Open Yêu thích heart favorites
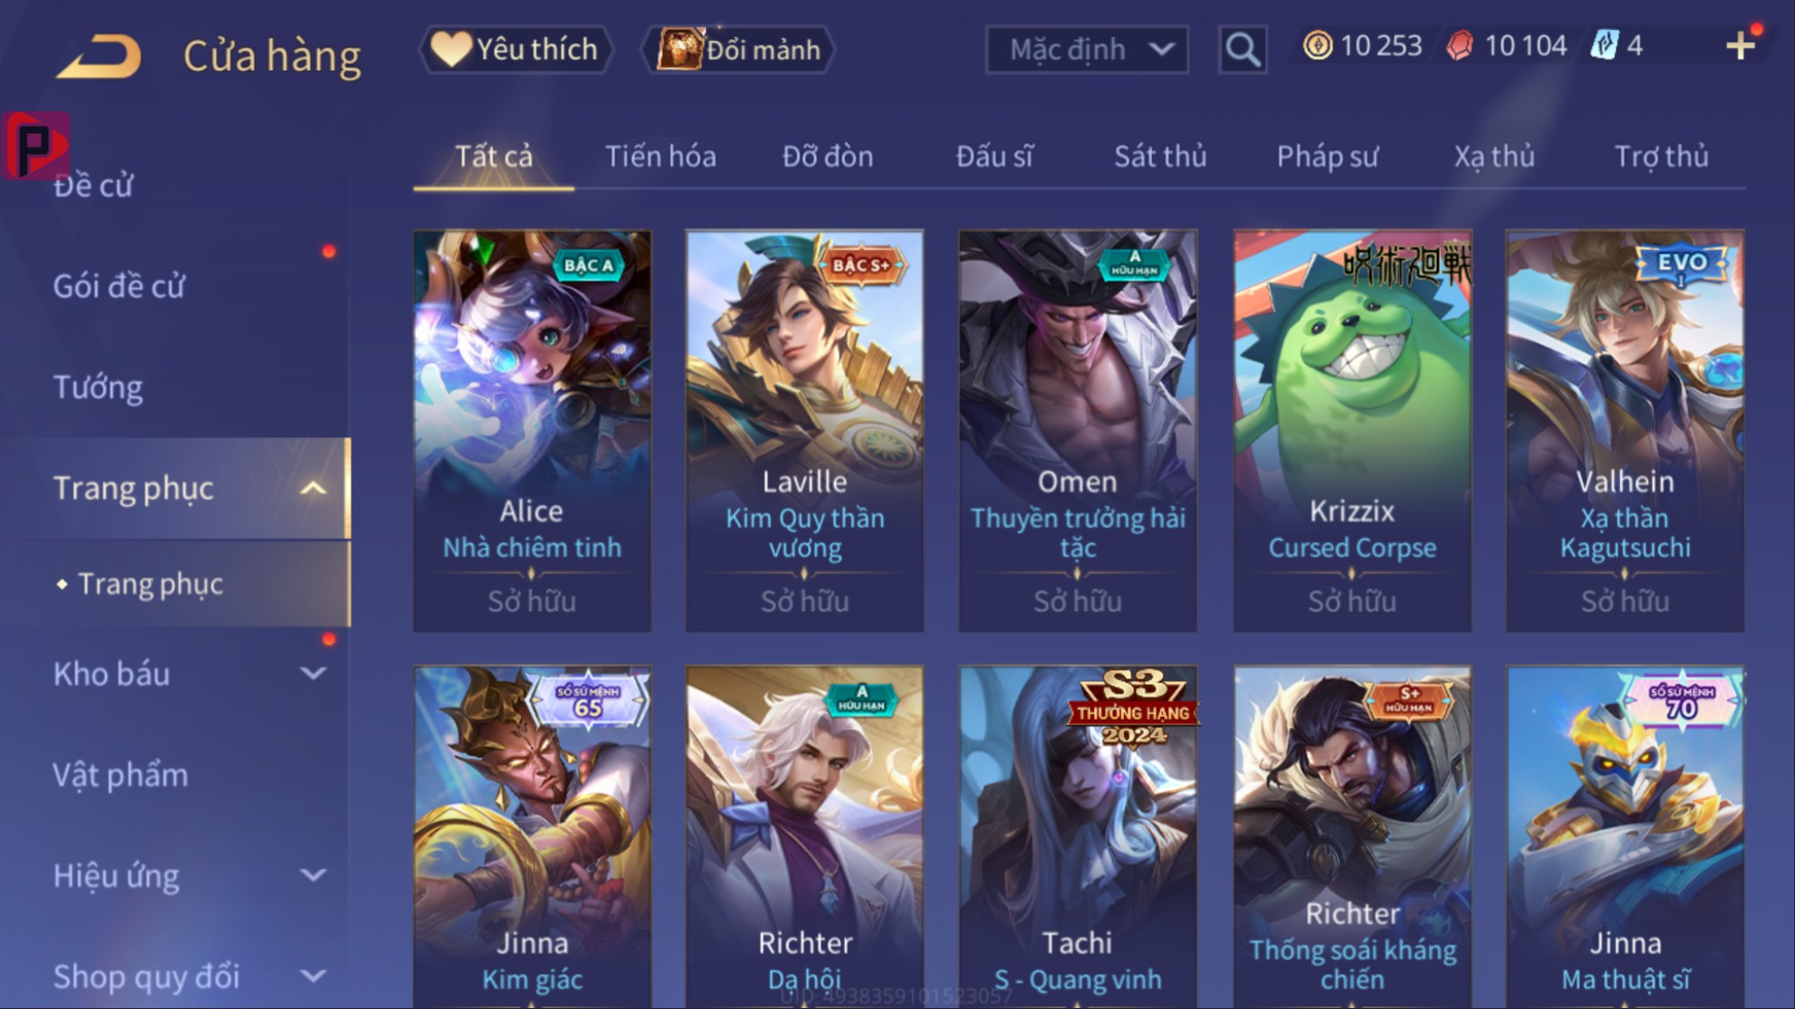The width and height of the screenshot is (1795, 1009). pyautogui.click(x=515, y=49)
